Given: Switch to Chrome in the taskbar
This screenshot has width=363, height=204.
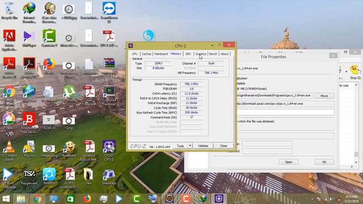Looking at the screenshot, I should tap(37, 198).
